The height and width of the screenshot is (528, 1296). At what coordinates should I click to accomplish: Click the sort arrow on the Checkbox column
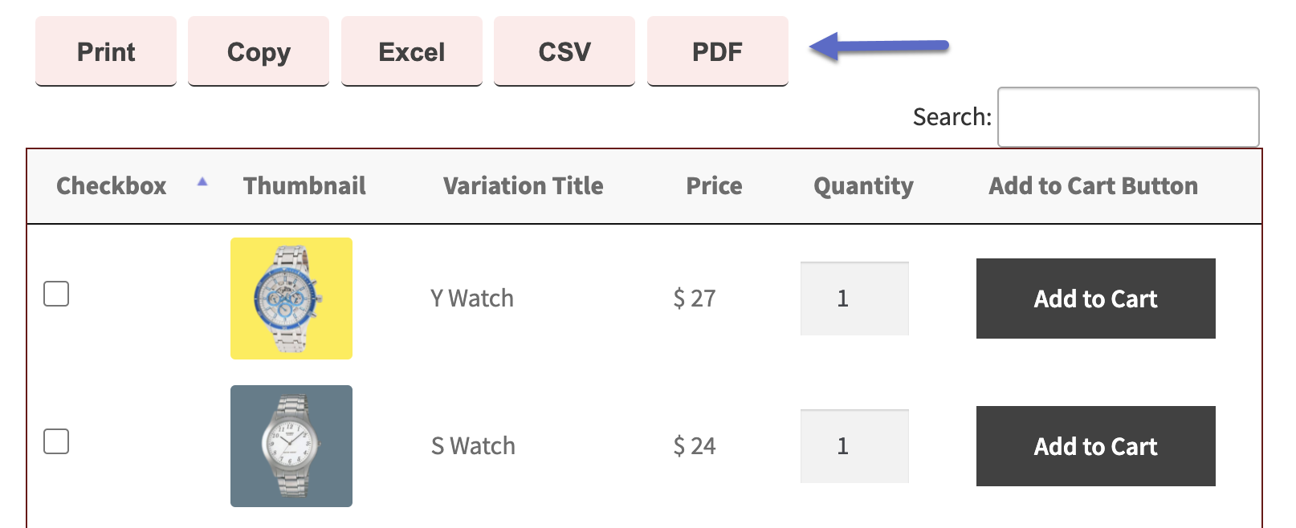click(202, 181)
